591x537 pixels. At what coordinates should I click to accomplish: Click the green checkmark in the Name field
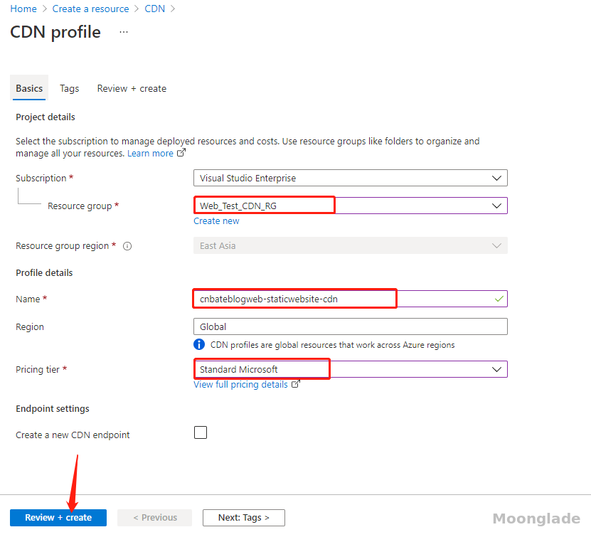click(x=499, y=299)
